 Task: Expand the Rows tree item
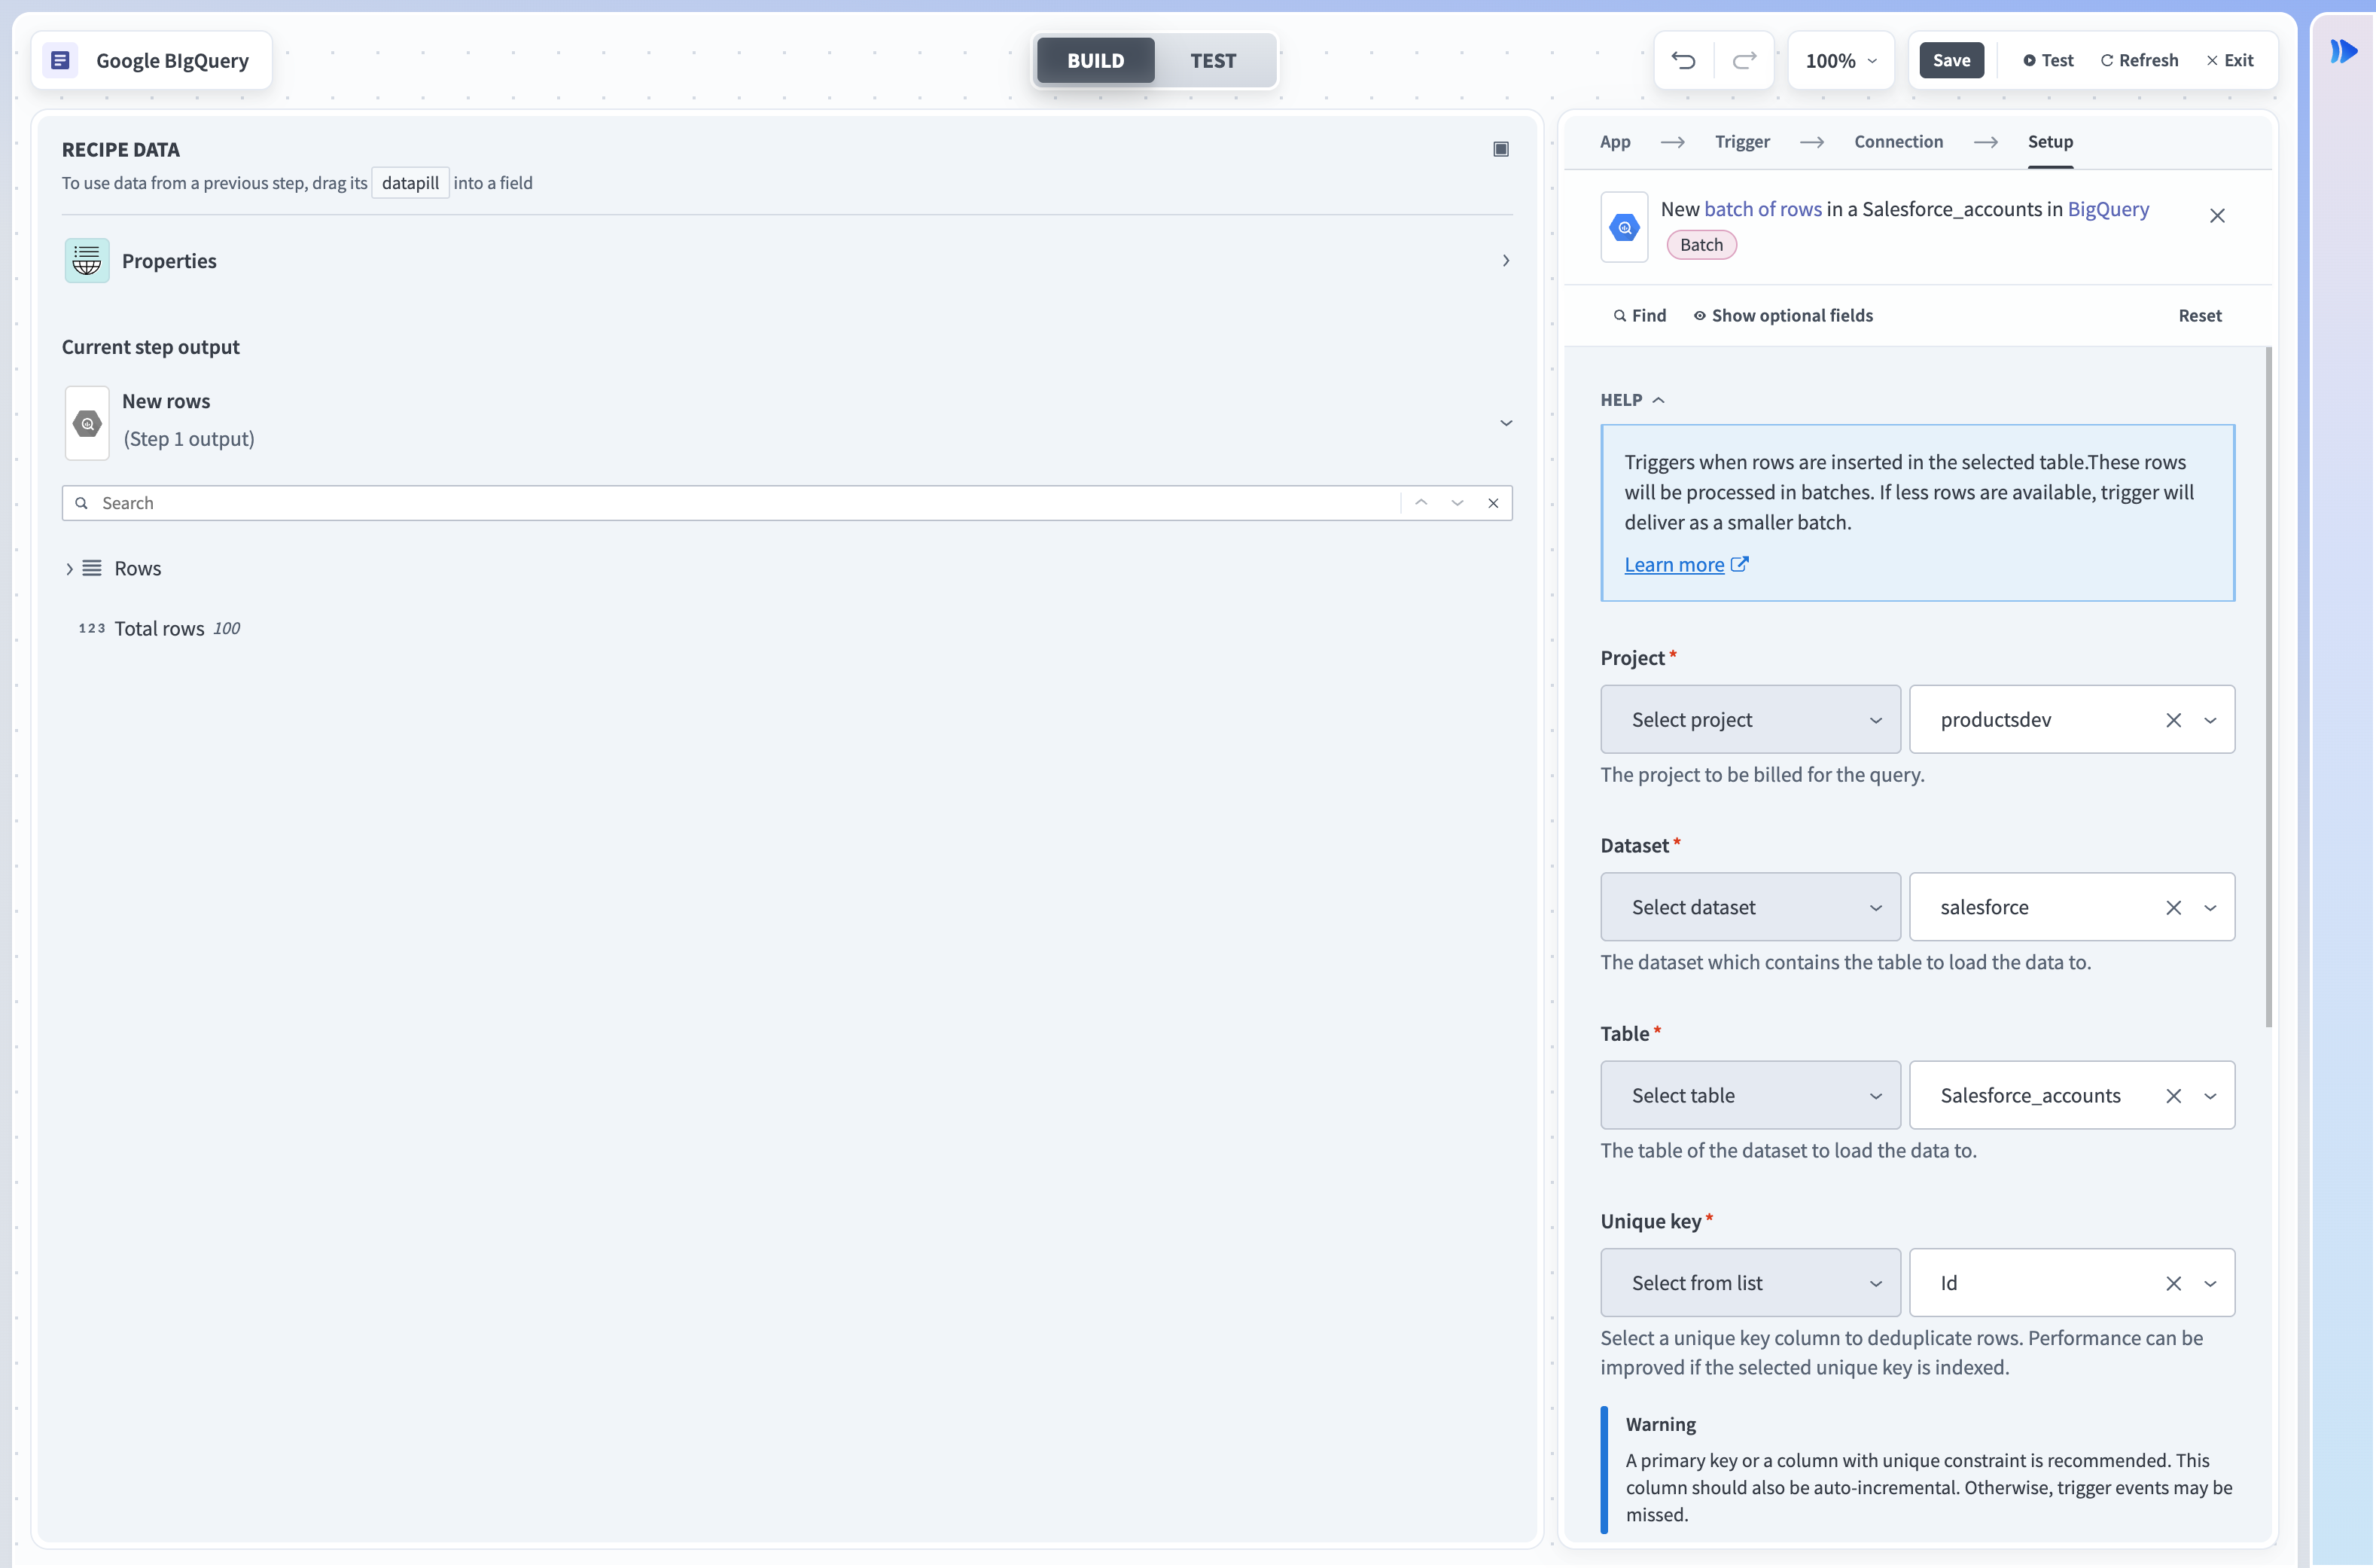69,569
